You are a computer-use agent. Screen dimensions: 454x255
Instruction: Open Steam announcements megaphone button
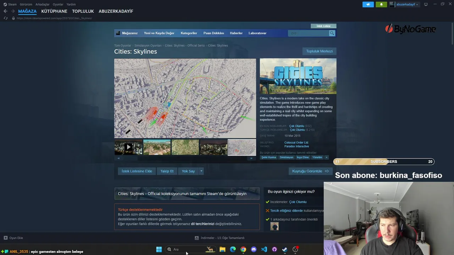click(368, 4)
